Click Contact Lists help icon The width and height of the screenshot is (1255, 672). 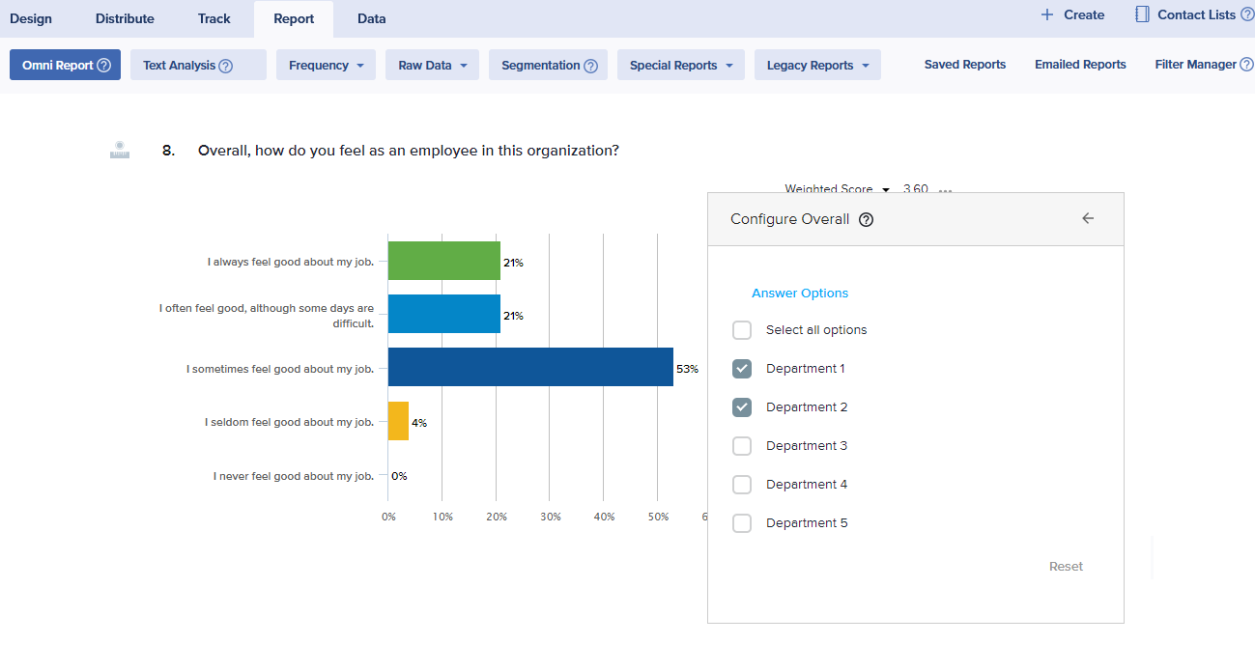click(1247, 14)
